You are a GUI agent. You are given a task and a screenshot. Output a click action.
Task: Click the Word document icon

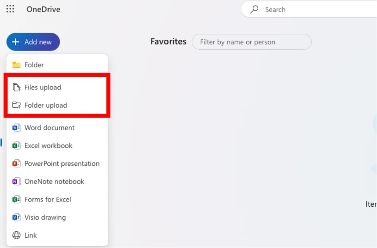point(16,128)
